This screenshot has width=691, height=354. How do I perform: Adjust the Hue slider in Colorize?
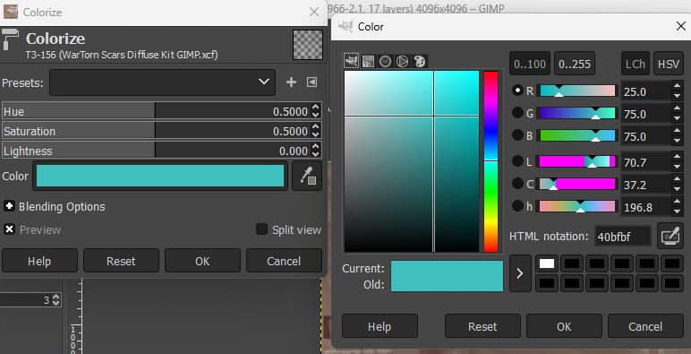coord(156,112)
